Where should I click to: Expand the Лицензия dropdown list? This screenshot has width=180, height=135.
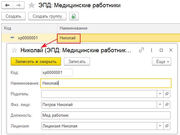(x=160, y=126)
